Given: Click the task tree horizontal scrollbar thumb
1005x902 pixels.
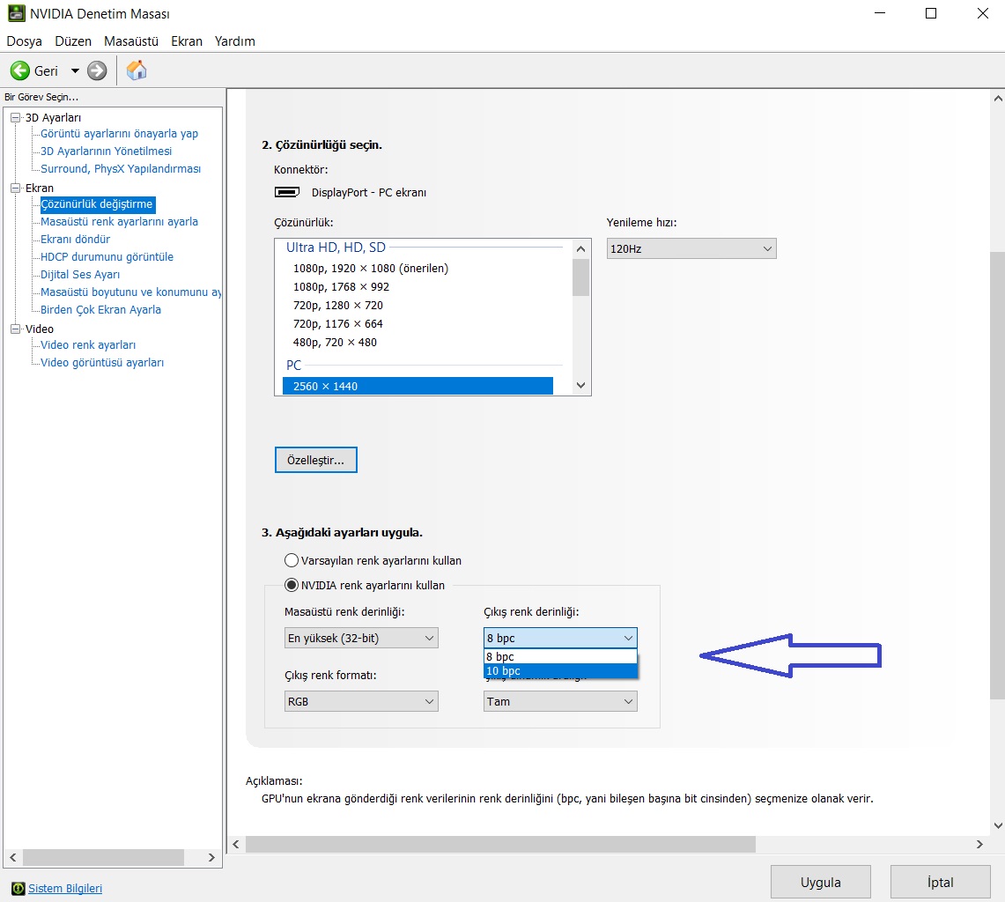Looking at the screenshot, I should [104, 857].
